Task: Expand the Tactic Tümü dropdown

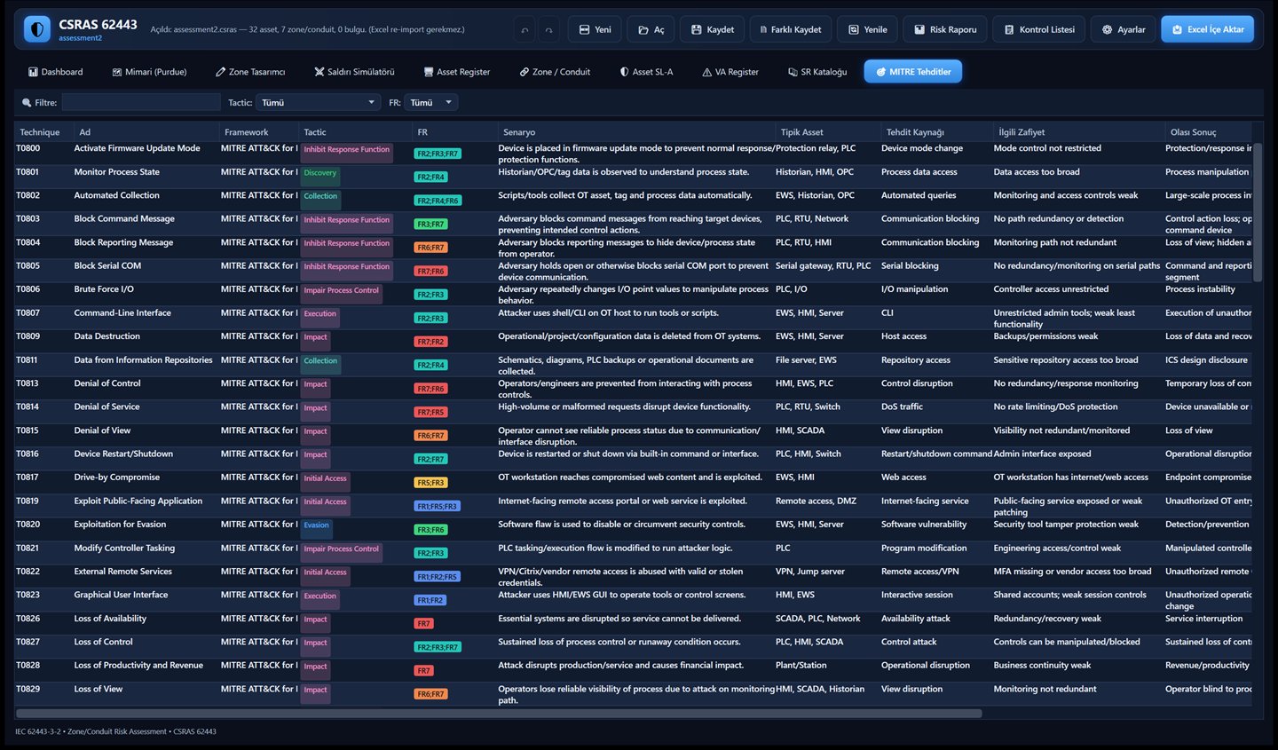Action: point(319,102)
